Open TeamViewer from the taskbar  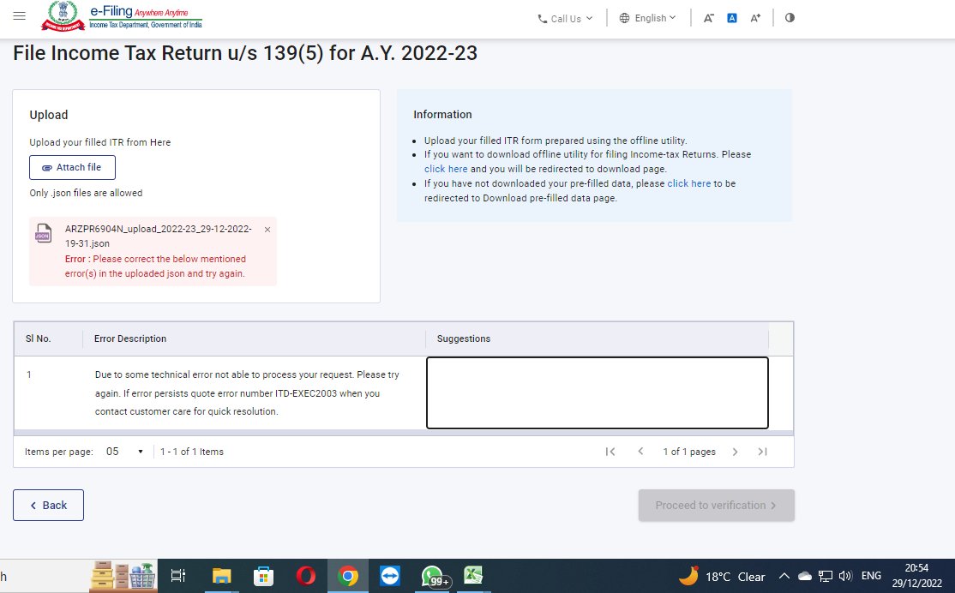(390, 575)
